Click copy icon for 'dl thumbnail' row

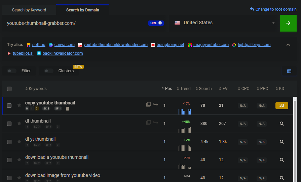tap(148, 123)
